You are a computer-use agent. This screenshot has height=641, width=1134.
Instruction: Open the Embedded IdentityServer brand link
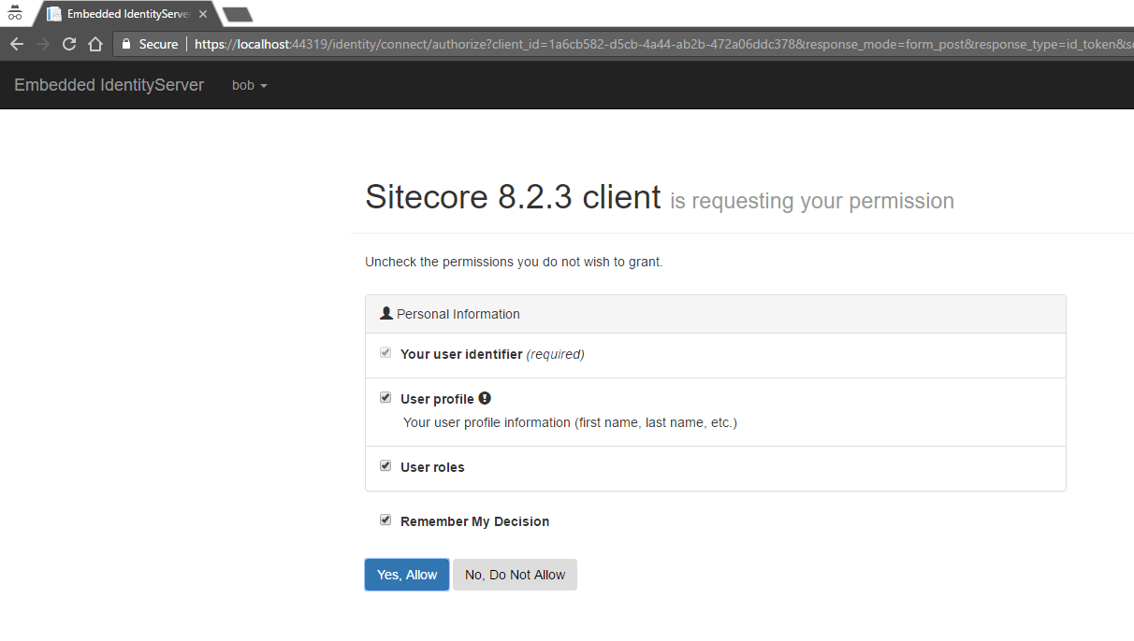(x=109, y=85)
